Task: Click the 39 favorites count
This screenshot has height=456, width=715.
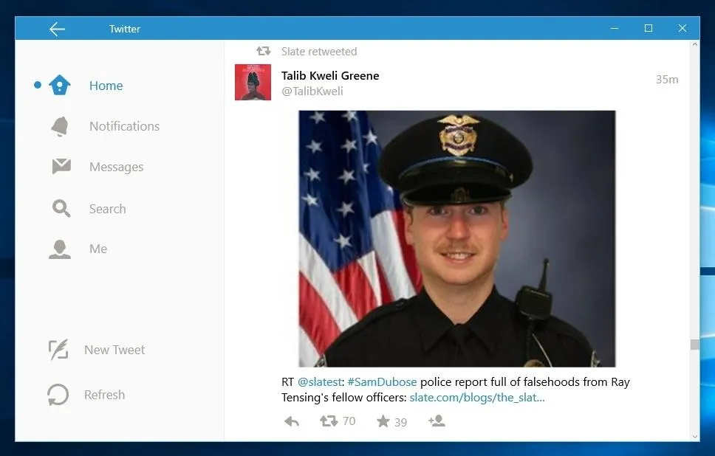Action: [401, 422]
